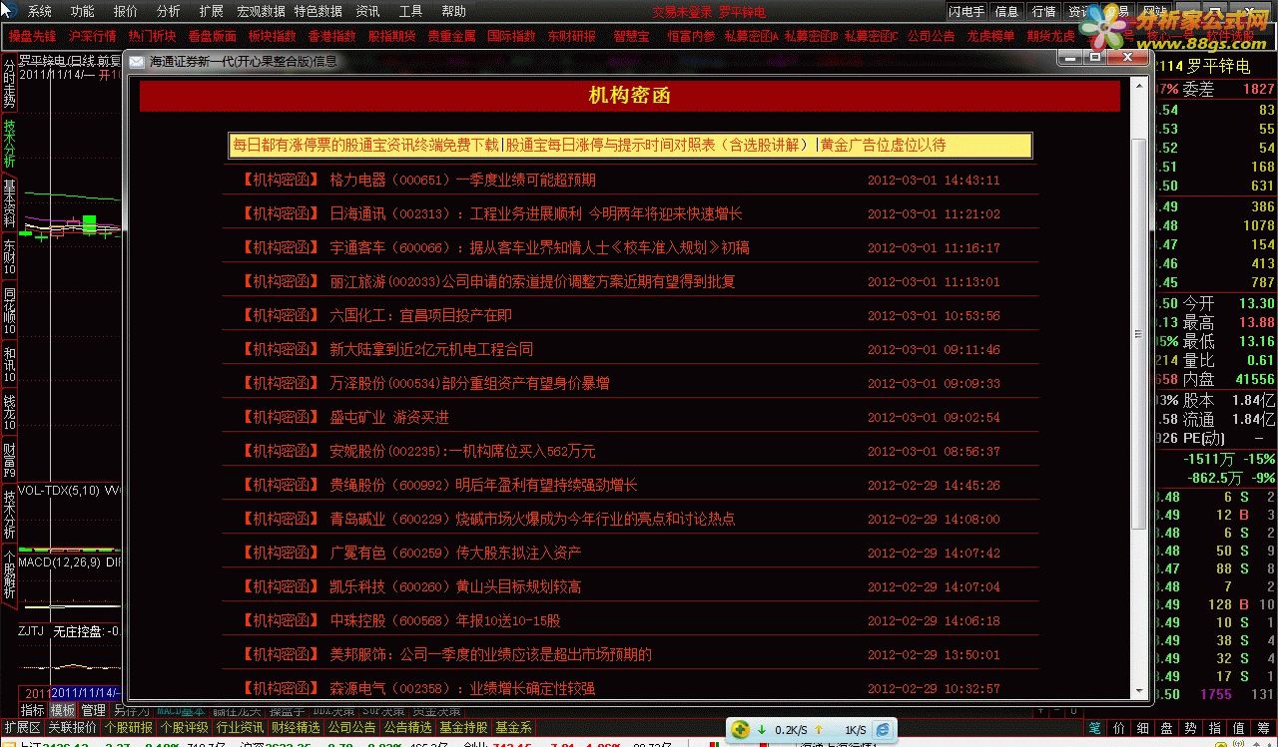Screen dimensions: 1278x747
Task: Open the 帮助 menu
Action: click(453, 11)
